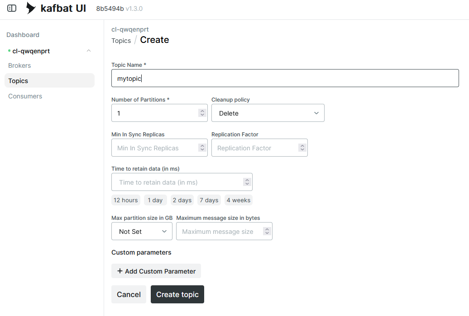The height and width of the screenshot is (316, 469).
Task: Open the Cleanup policy dropdown
Action: (268, 113)
